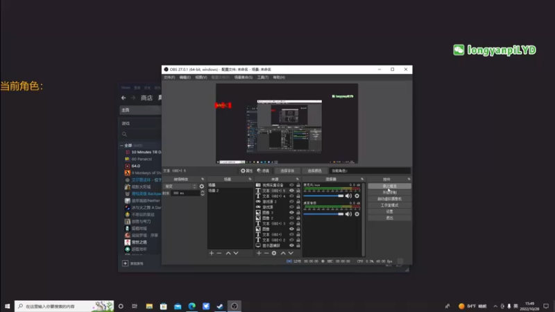Toggle visibility of 视频采集设备 source
Image resolution: width=555 pixels, height=312 pixels.
tap(291, 185)
